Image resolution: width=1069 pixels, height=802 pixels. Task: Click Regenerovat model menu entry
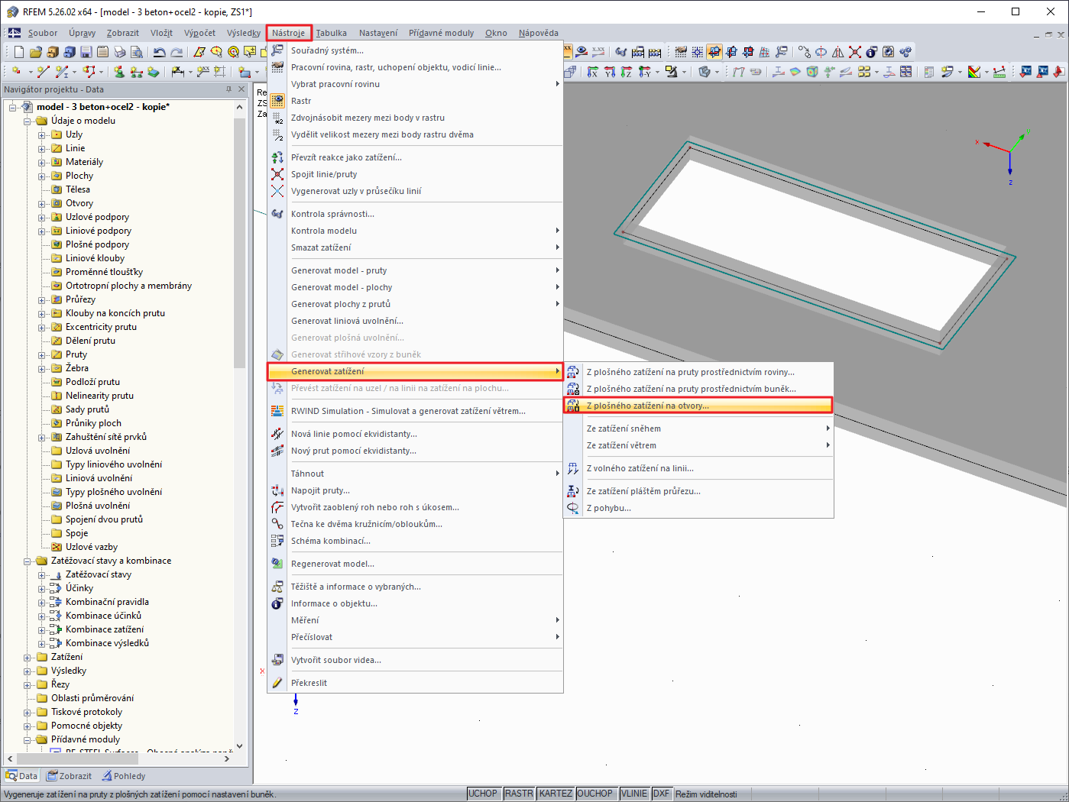415,564
